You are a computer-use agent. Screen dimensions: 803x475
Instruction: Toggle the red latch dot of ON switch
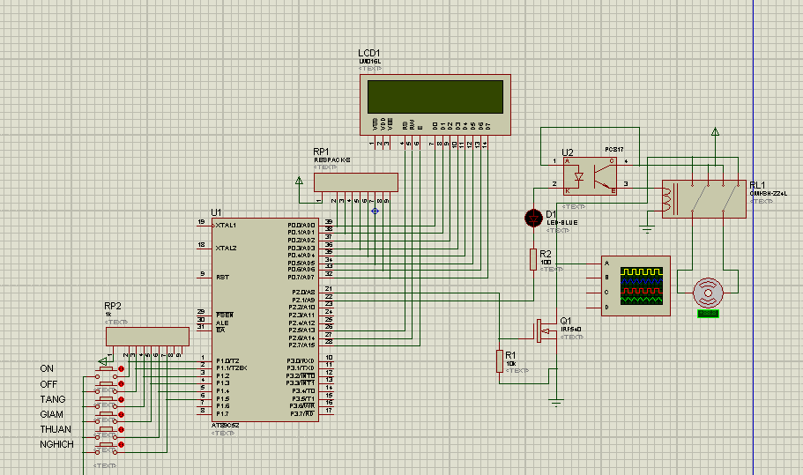tap(121, 368)
